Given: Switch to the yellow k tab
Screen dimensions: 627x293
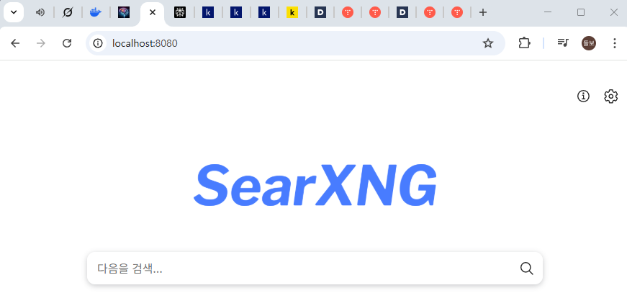Looking at the screenshot, I should [x=292, y=12].
